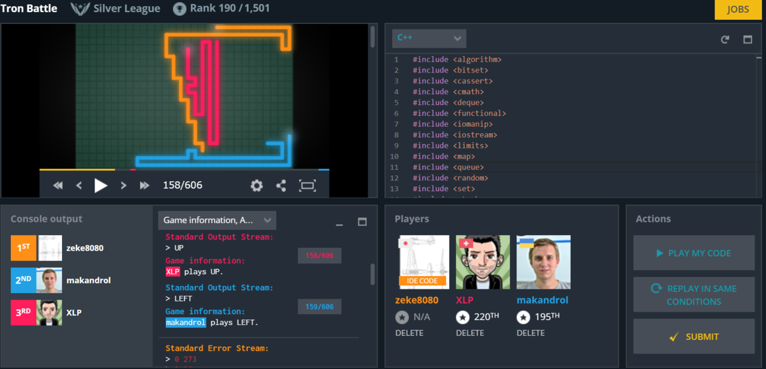Click the zeke8080 player name label
The image size is (766, 369).
click(x=417, y=300)
